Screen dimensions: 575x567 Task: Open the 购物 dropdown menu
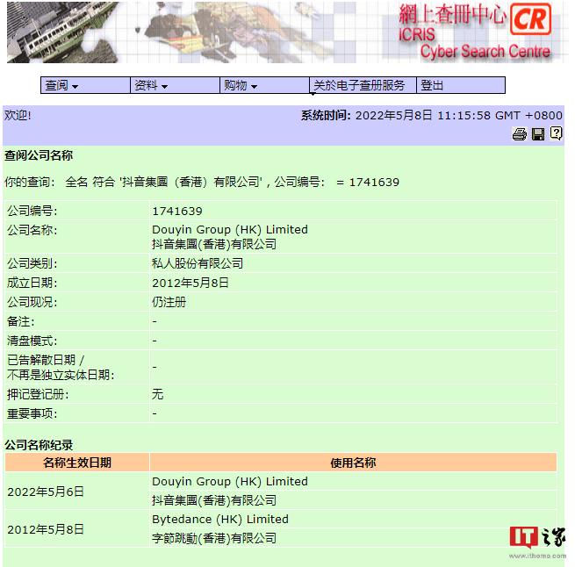[264, 85]
